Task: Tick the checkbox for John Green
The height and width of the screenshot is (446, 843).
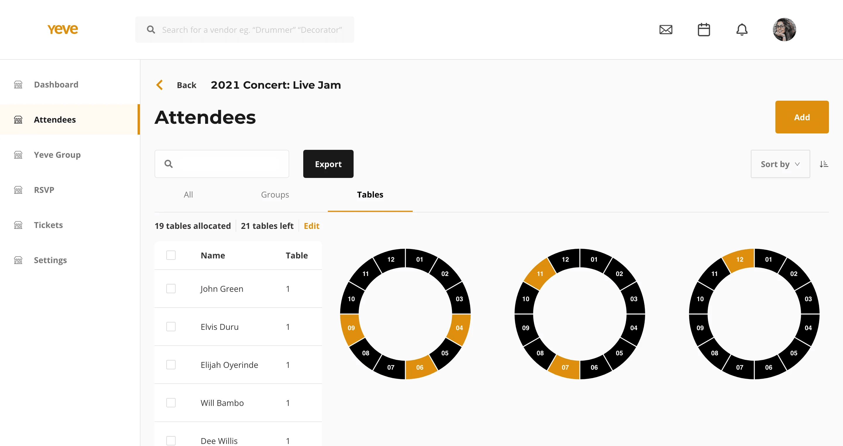Action: (171, 289)
